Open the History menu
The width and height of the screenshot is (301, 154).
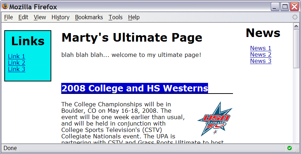(x=60, y=17)
